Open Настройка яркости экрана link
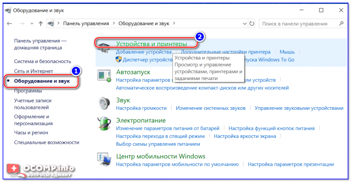351x182 pixels. point(245,136)
